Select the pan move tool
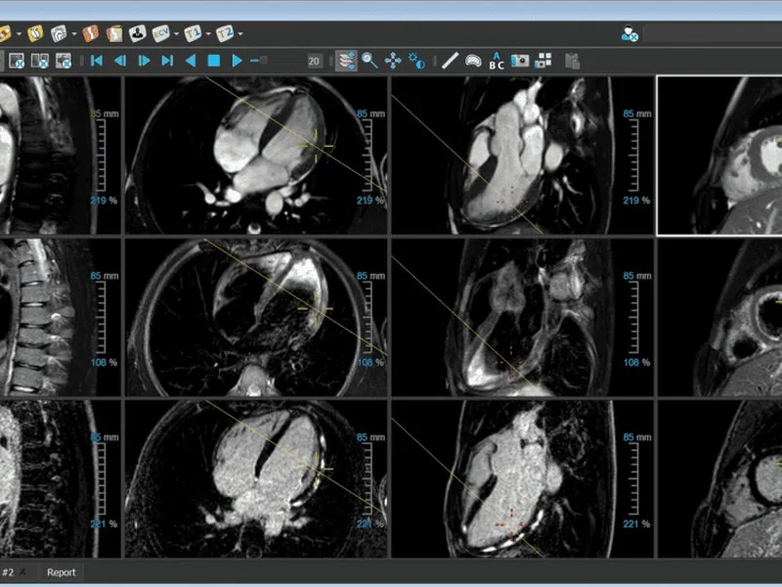The image size is (782, 587). 393,61
